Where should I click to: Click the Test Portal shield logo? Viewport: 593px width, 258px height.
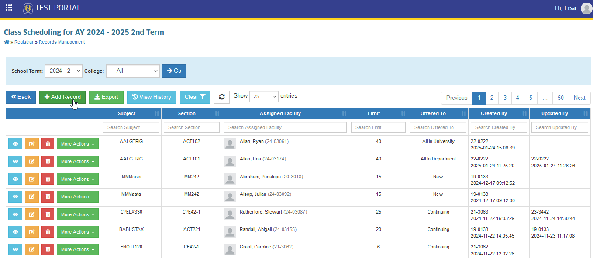pyautogui.click(x=28, y=8)
